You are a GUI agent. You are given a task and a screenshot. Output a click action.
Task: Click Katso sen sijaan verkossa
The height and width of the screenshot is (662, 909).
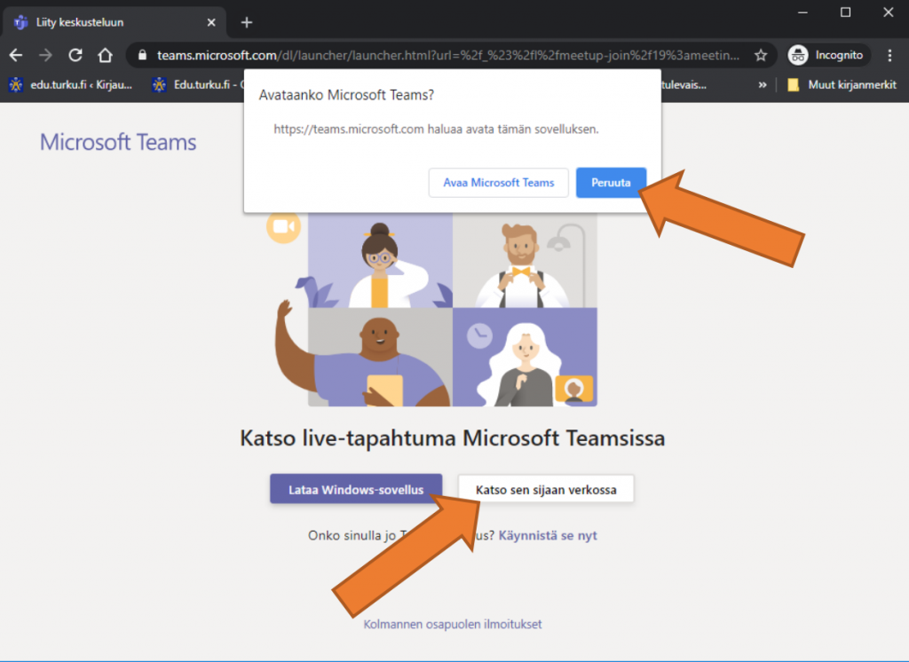(546, 489)
